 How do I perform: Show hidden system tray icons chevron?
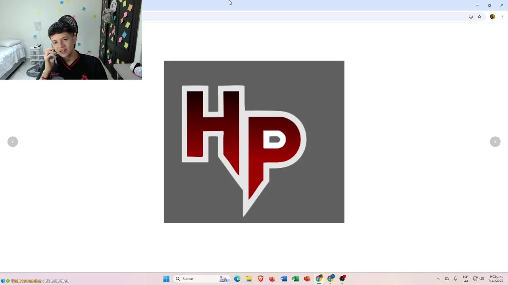click(438, 279)
